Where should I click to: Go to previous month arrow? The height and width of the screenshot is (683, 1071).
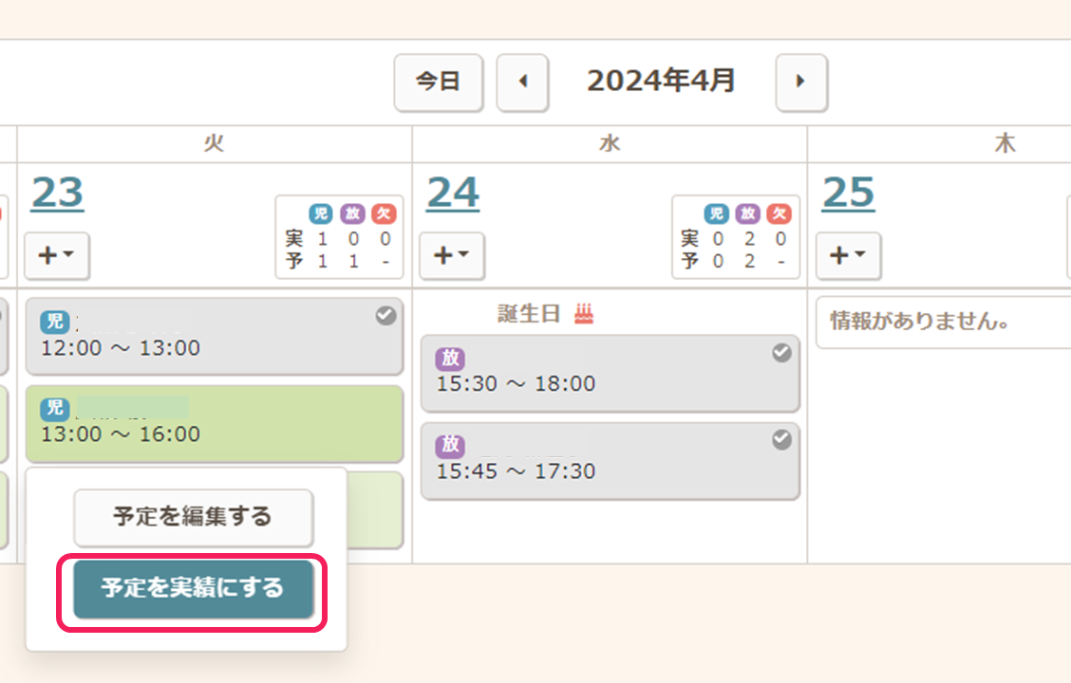pyautogui.click(x=522, y=82)
